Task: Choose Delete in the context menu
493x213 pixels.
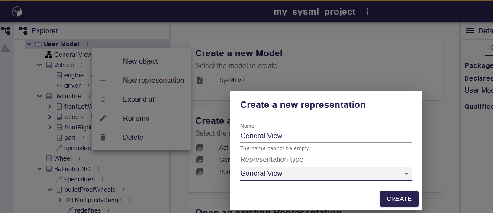Action: 133,138
